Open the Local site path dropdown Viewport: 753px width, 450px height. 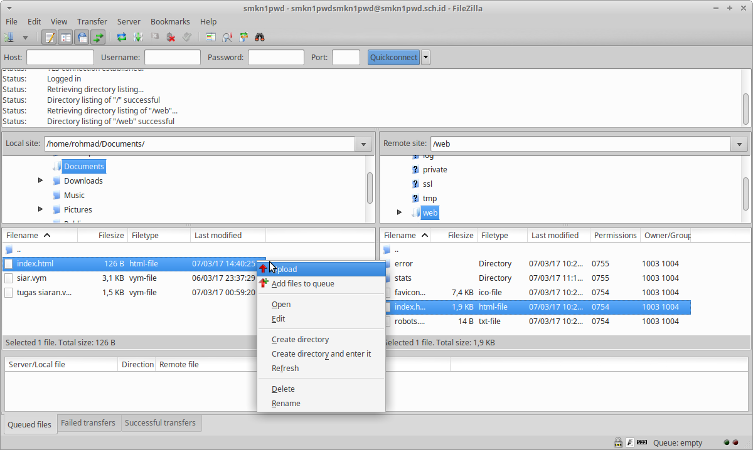point(363,144)
